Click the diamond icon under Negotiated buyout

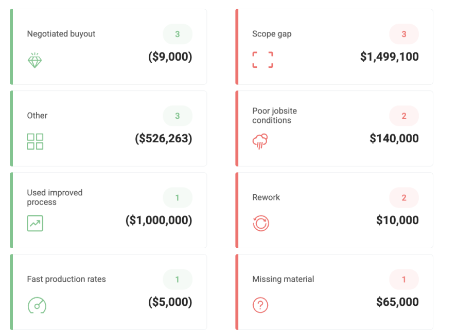click(x=34, y=60)
